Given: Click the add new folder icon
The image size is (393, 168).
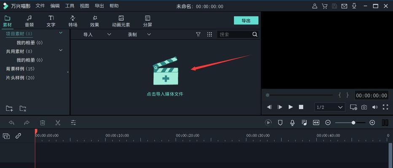Looking at the screenshot, I should [9, 109].
